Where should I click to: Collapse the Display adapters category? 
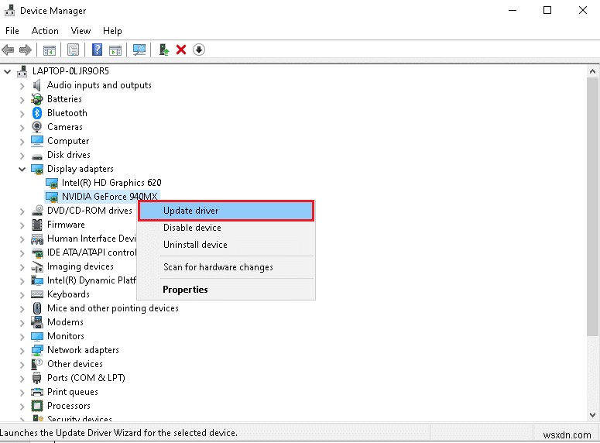tap(22, 169)
